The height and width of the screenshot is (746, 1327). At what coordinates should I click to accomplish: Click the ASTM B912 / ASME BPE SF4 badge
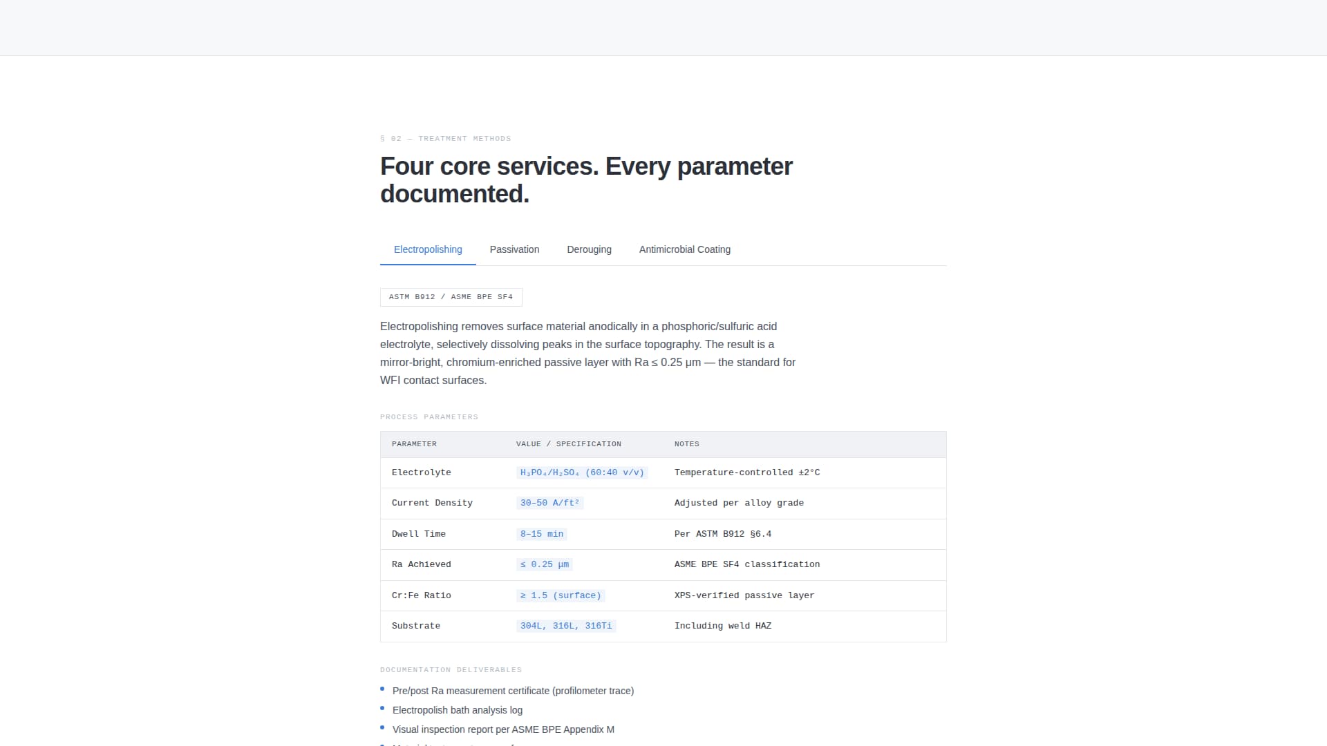(451, 297)
